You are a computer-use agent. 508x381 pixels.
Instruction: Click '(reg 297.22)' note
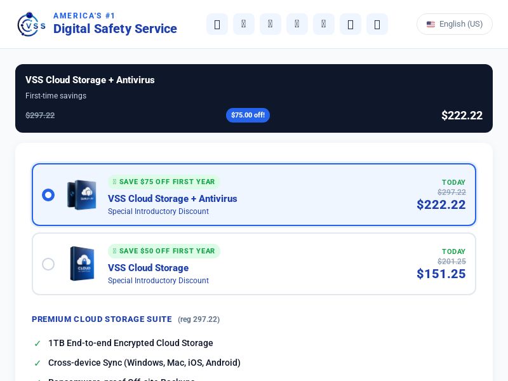click(199, 319)
